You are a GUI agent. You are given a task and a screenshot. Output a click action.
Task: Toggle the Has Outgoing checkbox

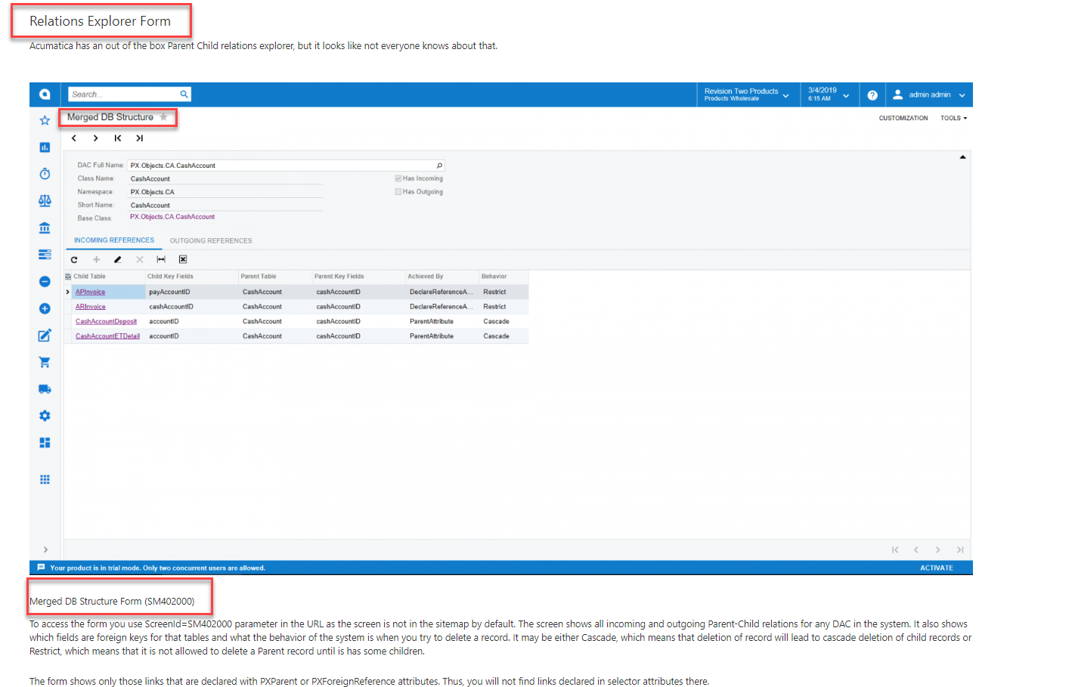[x=398, y=192]
